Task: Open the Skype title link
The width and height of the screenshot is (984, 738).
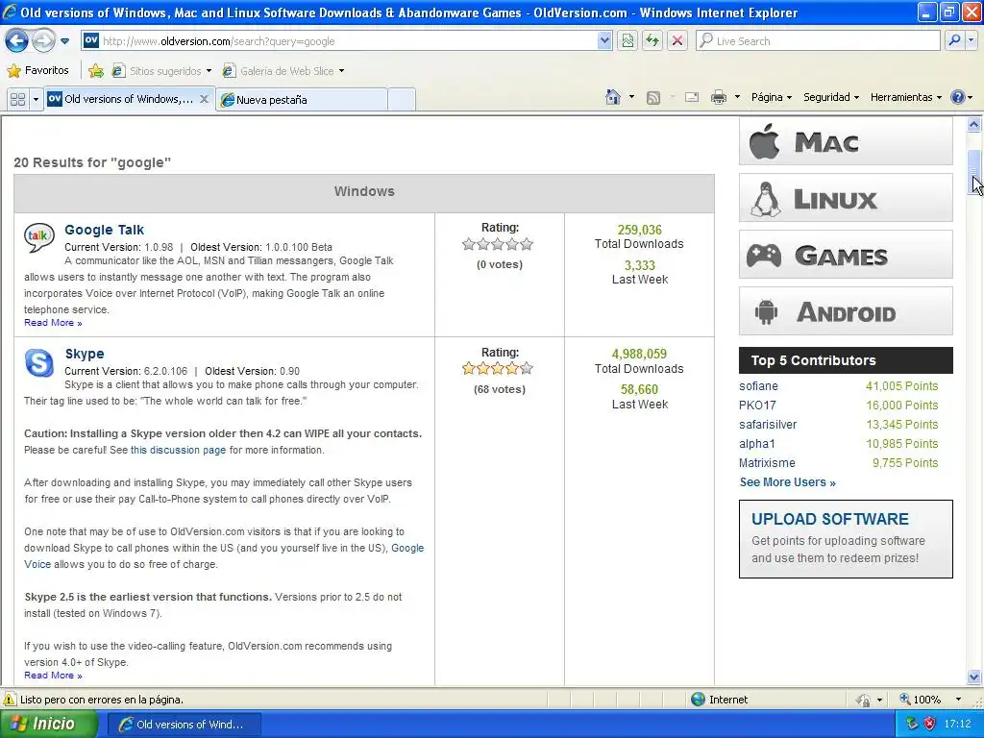Action: point(85,354)
